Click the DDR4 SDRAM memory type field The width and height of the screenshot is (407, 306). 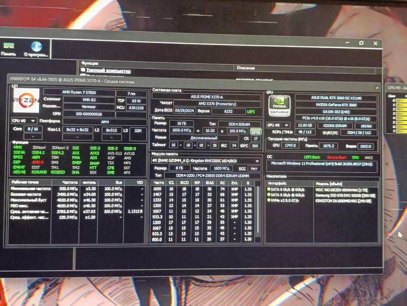[239, 124]
